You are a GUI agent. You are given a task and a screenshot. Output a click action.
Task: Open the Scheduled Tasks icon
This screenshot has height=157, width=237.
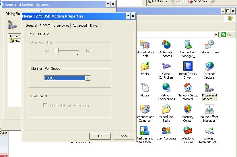point(166,110)
